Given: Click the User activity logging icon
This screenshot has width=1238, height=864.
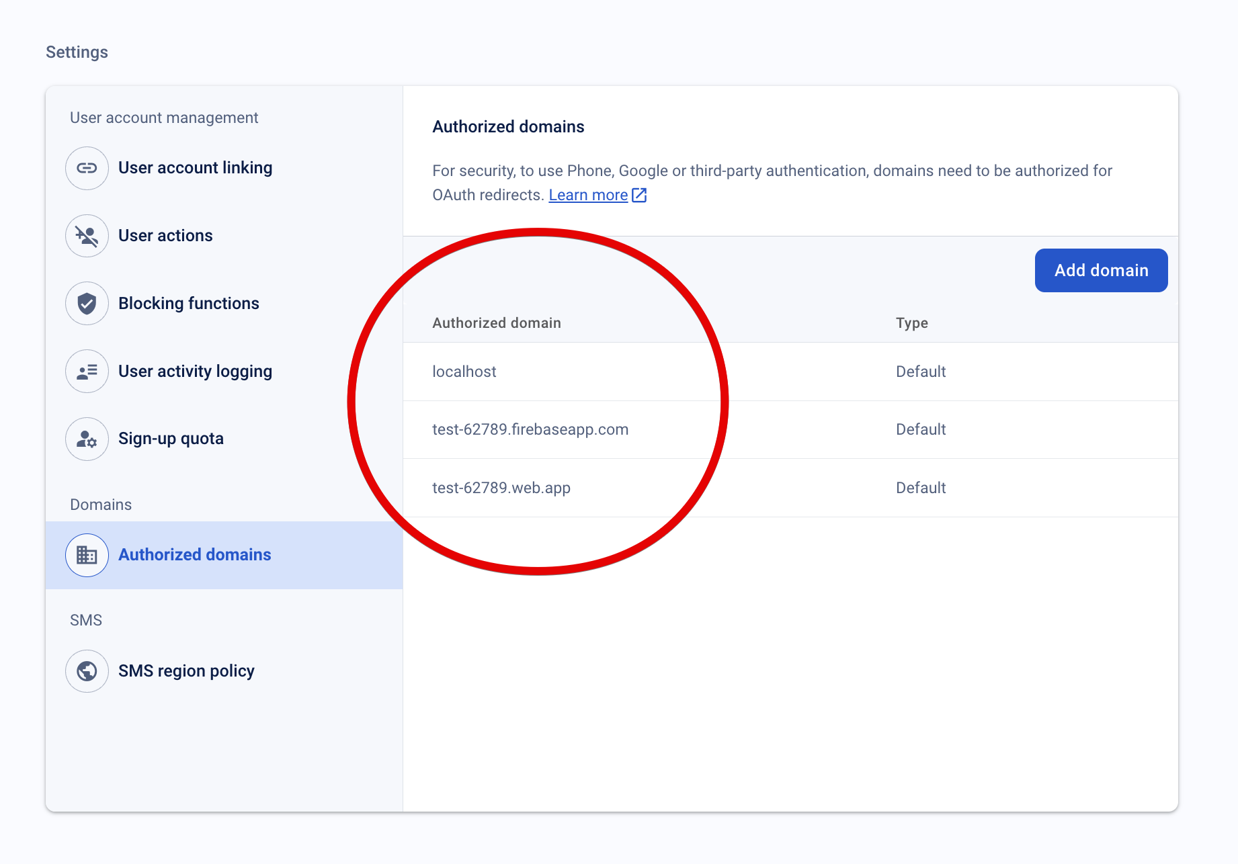Looking at the screenshot, I should pyautogui.click(x=87, y=372).
